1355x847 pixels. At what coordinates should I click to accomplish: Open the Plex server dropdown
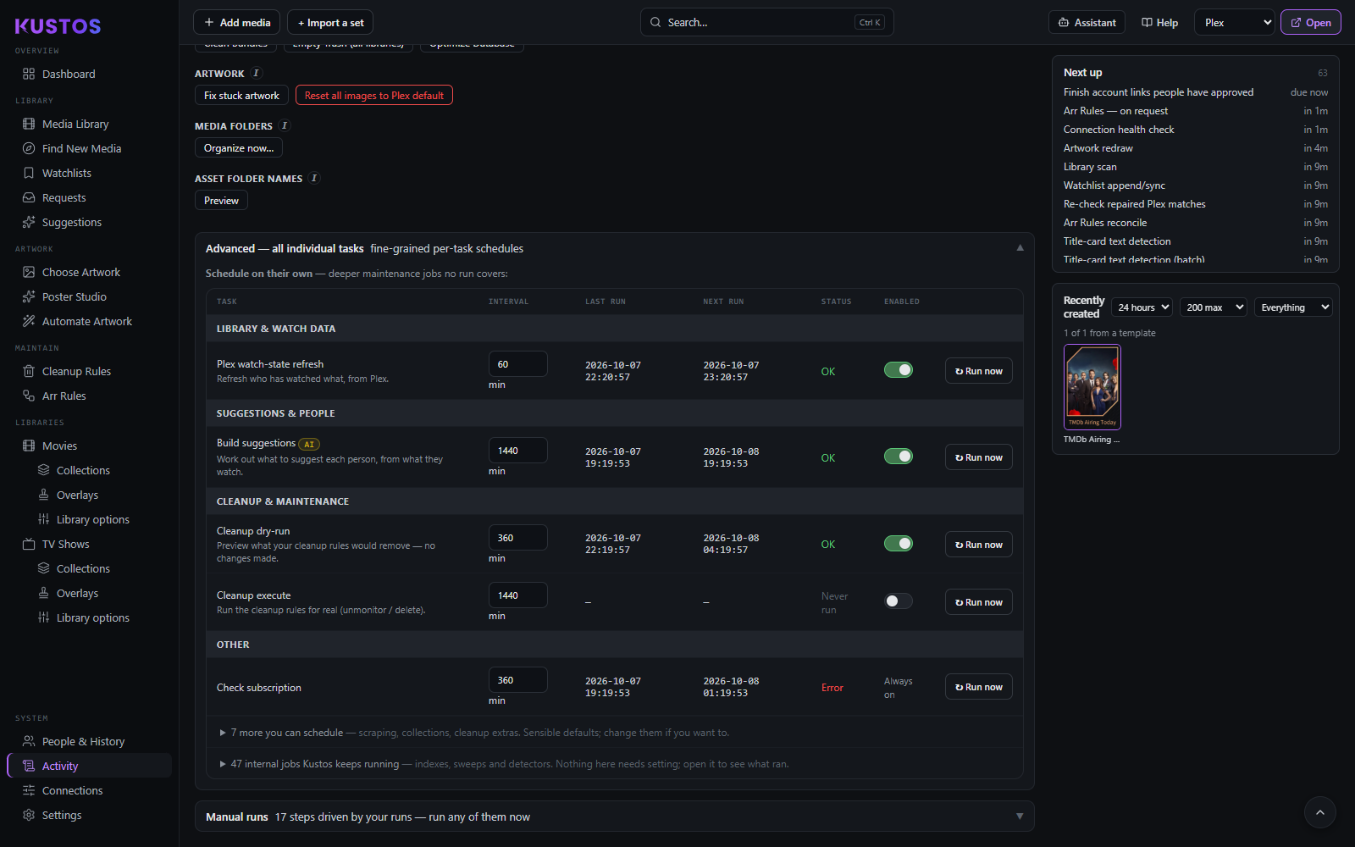tap(1235, 22)
